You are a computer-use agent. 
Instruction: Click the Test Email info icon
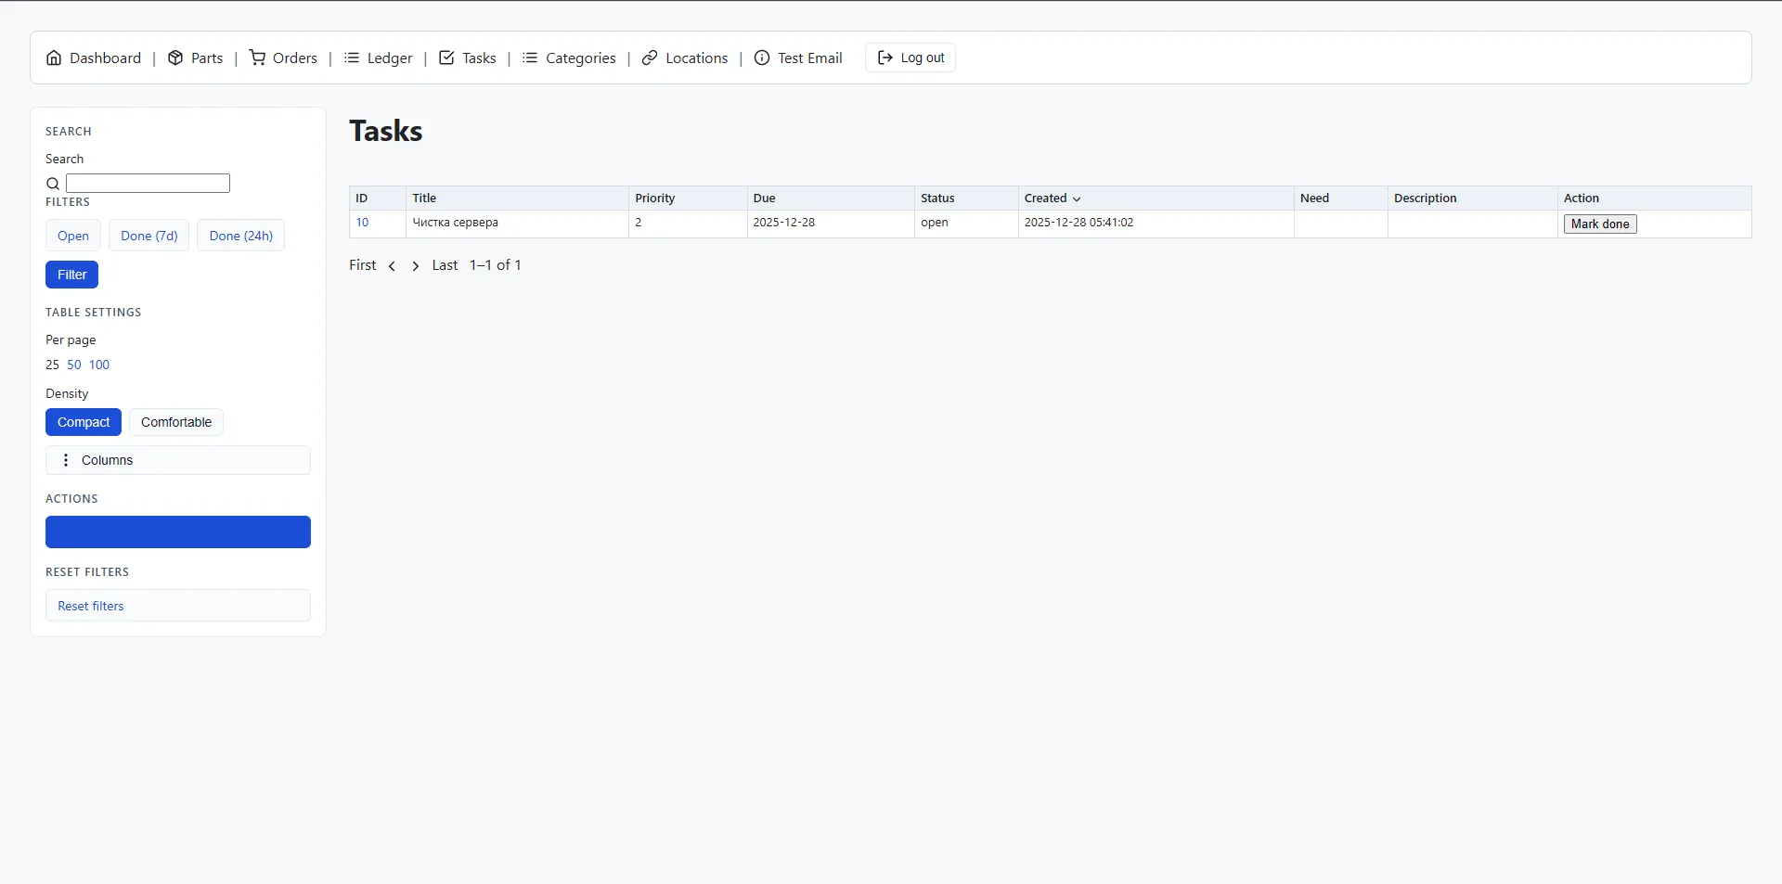tap(762, 58)
